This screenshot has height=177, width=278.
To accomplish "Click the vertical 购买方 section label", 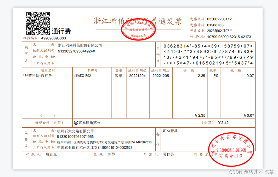I will tap(26, 54).
